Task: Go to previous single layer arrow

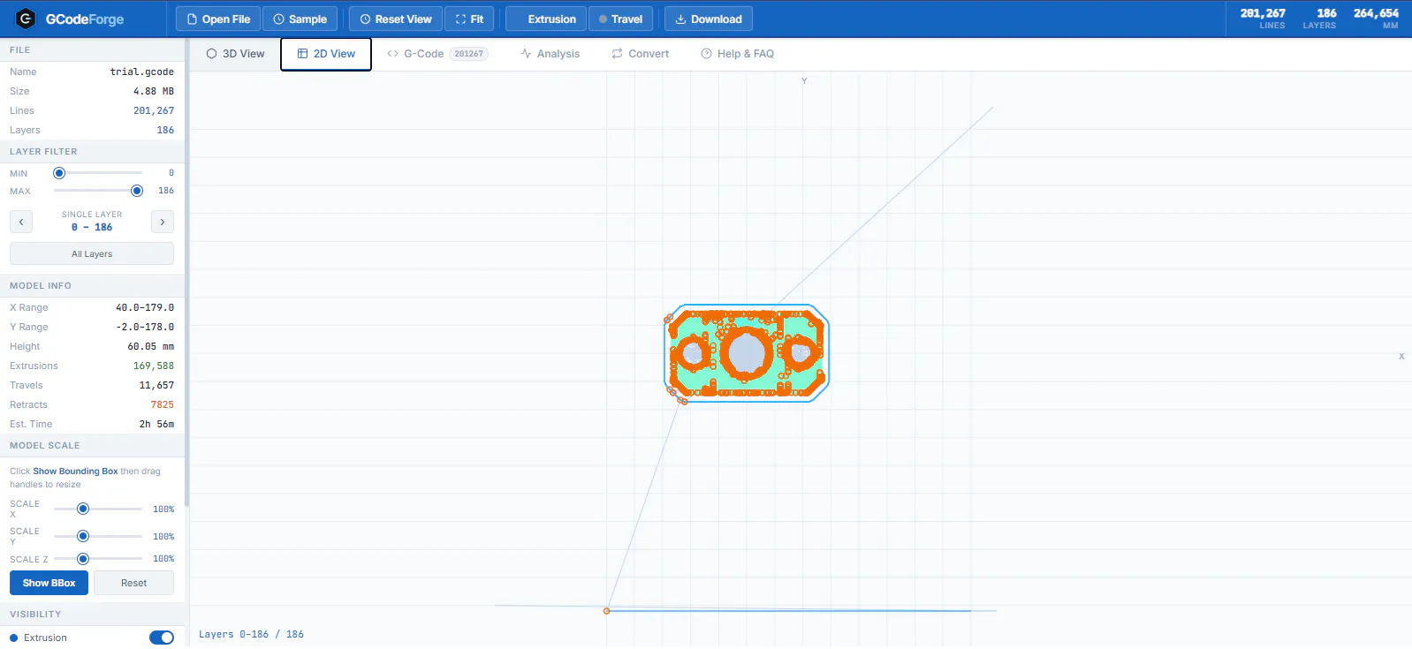Action: point(21,222)
